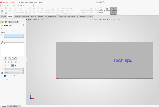The image size is (159, 107).
Task: Flip text upside-down with down triangle
Action: tap(9, 66)
